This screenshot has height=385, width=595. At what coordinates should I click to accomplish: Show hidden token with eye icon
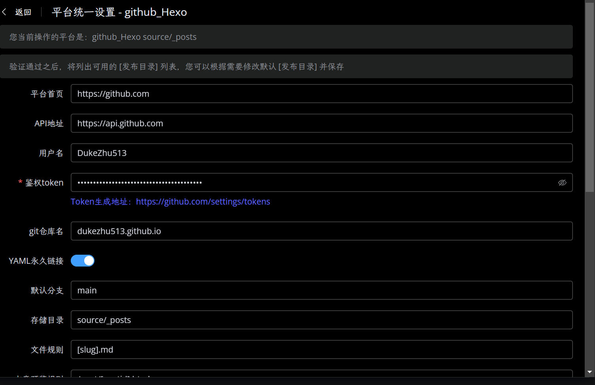click(562, 182)
